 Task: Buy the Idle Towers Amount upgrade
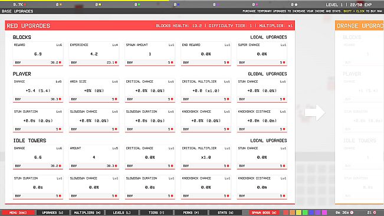pyautogui.click(x=94, y=166)
